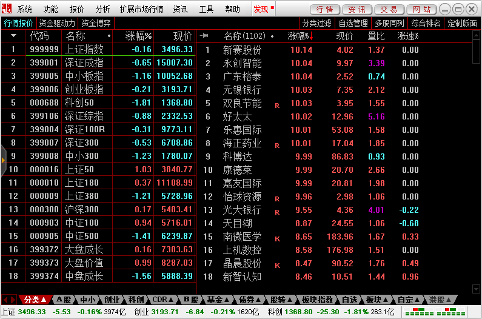Open 综合排名 view
The width and height of the screenshot is (482, 319).
pyautogui.click(x=426, y=23)
